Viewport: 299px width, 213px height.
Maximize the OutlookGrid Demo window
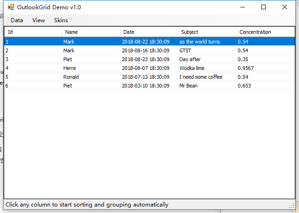263,7
